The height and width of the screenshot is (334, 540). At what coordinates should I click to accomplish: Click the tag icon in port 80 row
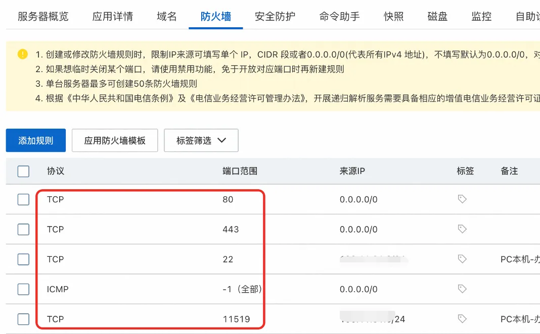(462, 199)
